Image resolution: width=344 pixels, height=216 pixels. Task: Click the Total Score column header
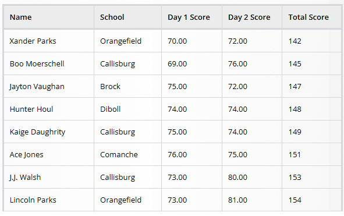312,17
